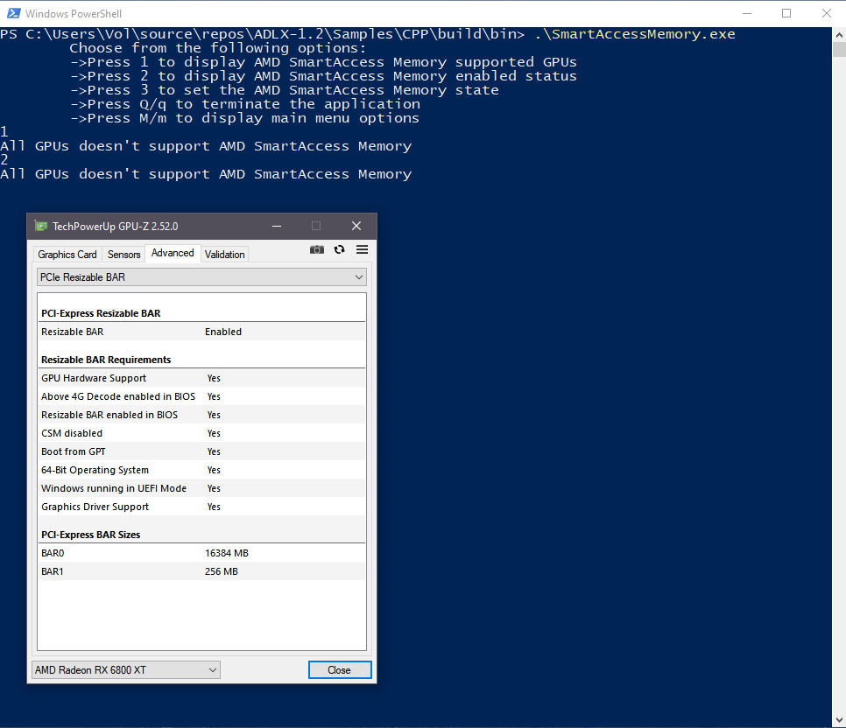Click the PowerShell scrollbar thumb
Image resolution: width=846 pixels, height=728 pixels.
tap(839, 49)
